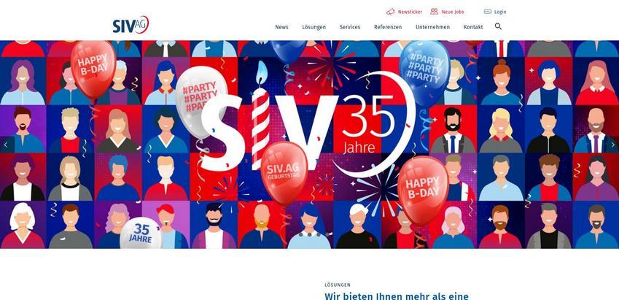Image resolution: width=619 pixels, height=300 pixels.
Task: Go to Kontakt page
Action: point(473,27)
